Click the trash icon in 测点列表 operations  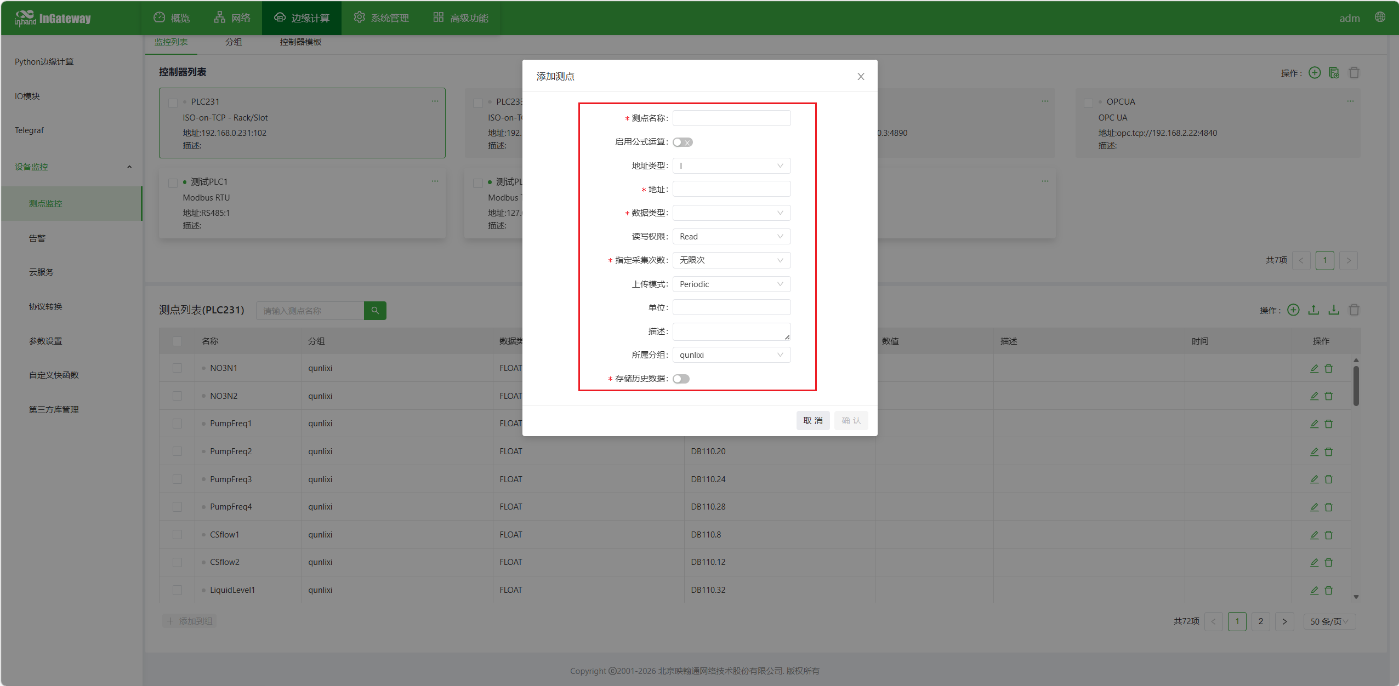1354,310
